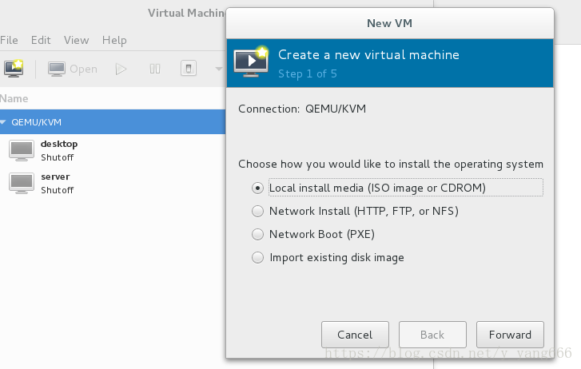This screenshot has height=369, width=581.
Task: Click the 'Step 1 of 5' text
Action: click(308, 73)
